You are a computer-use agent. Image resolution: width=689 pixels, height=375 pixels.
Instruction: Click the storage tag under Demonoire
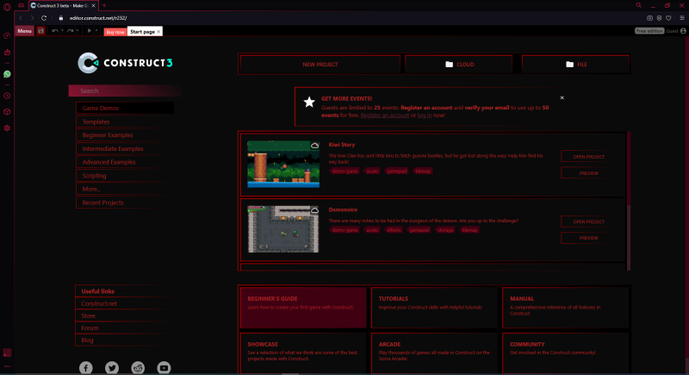445,230
